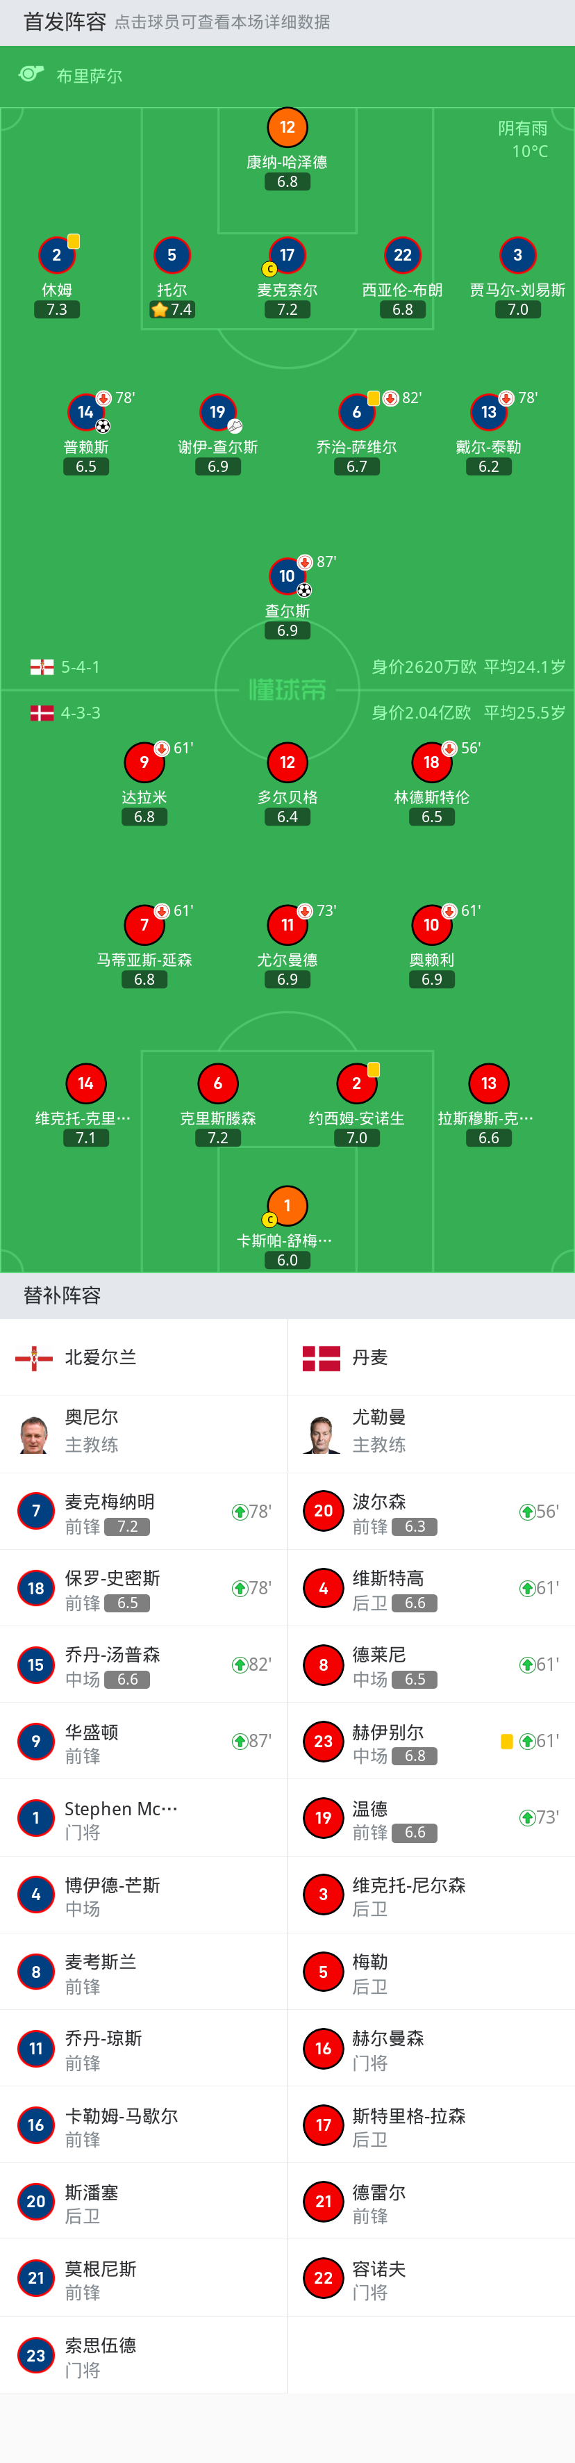
Task: Open substitute 20 波尔森 details
Action: point(431,1512)
